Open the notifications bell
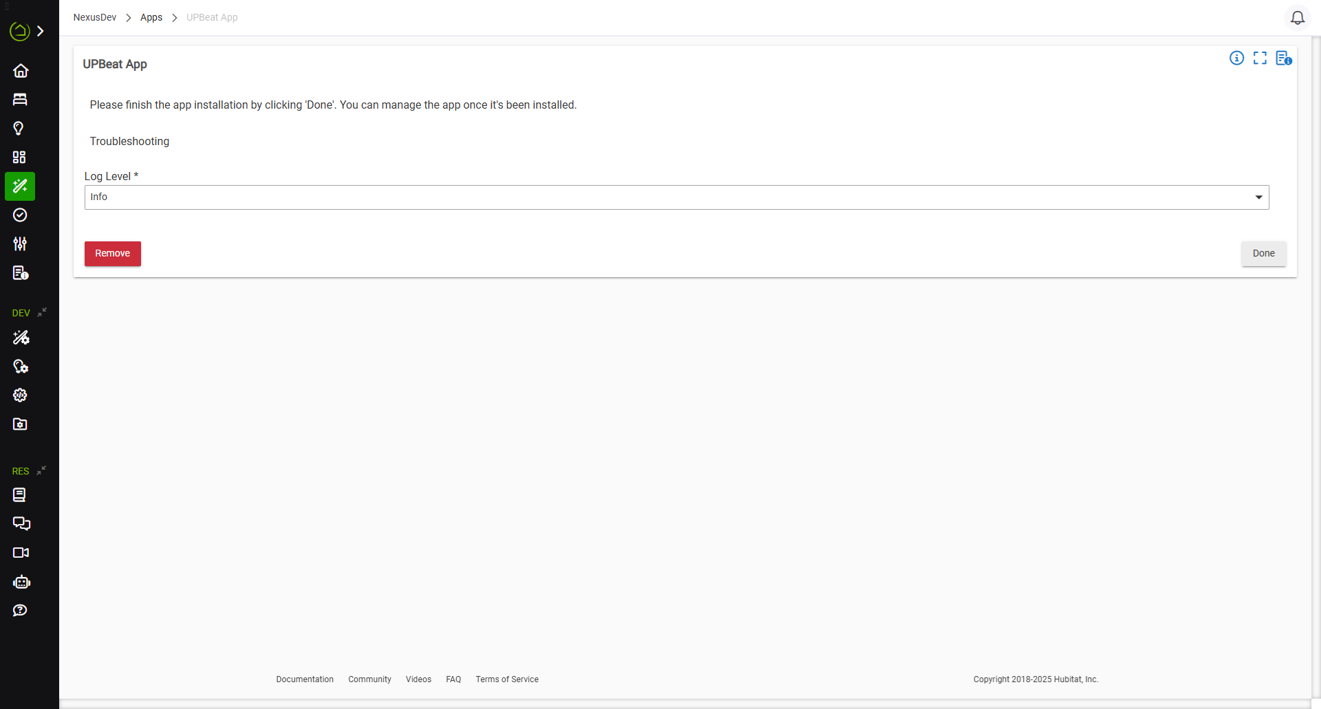The width and height of the screenshot is (1321, 709). [1297, 18]
